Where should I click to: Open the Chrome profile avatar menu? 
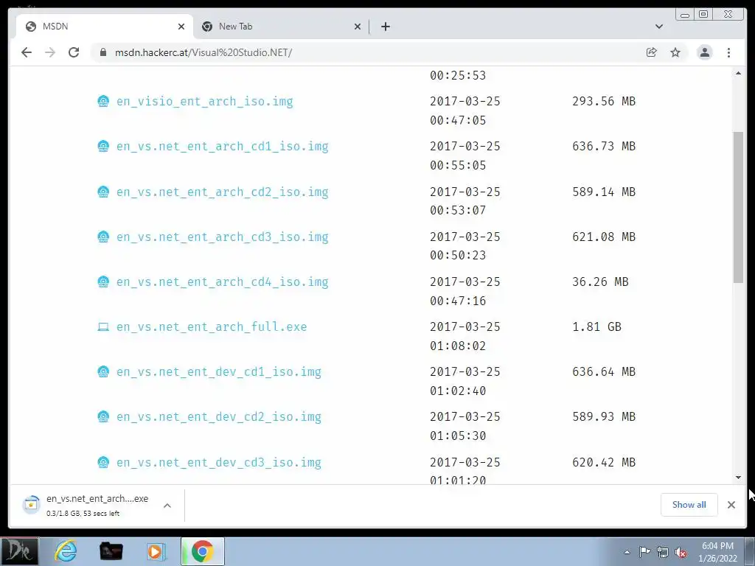[x=704, y=52]
